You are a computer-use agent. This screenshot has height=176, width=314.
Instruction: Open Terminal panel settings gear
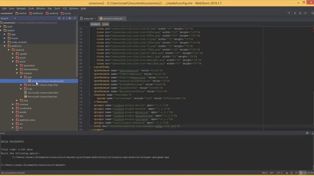click(307, 133)
